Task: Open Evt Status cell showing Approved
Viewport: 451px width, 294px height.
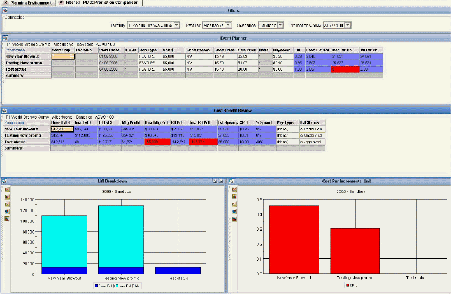Action: (312, 142)
